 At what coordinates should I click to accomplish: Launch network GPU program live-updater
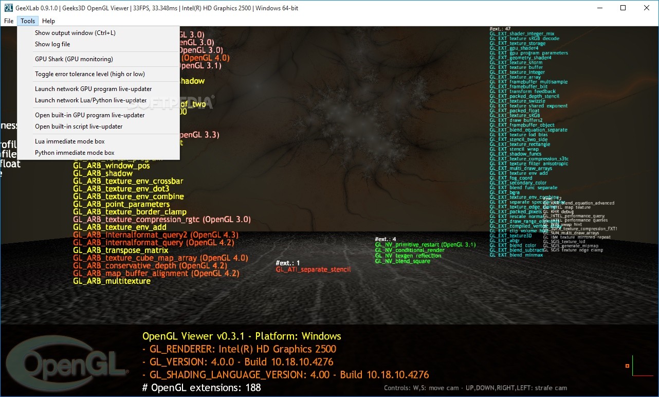98,89
